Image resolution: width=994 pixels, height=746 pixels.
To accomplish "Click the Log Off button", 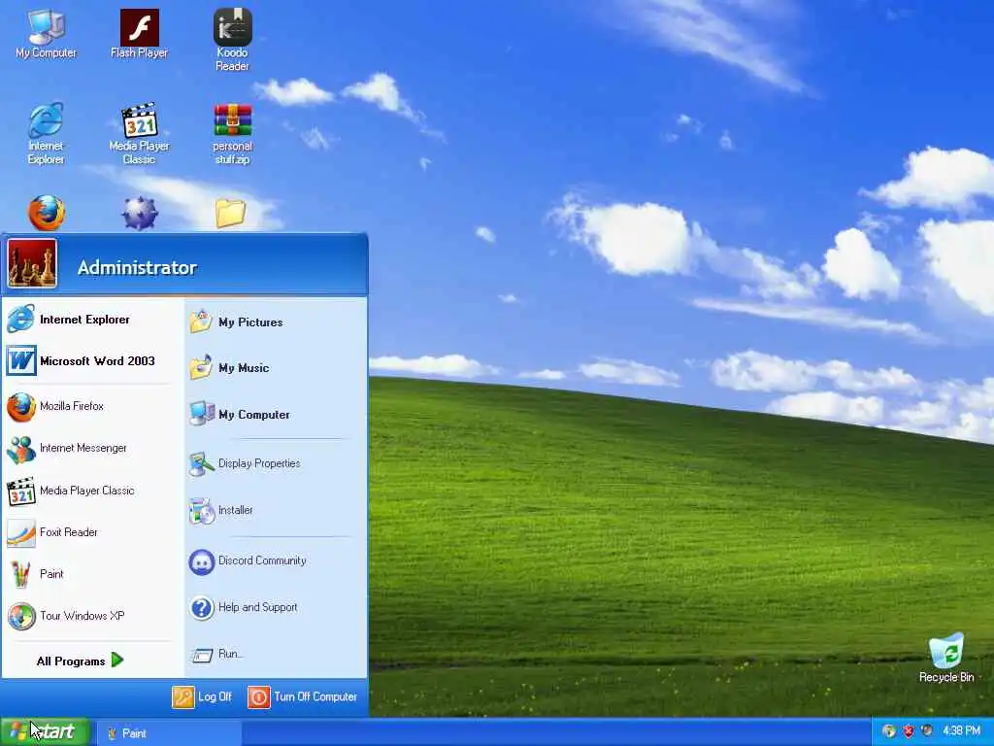I will pos(202,696).
